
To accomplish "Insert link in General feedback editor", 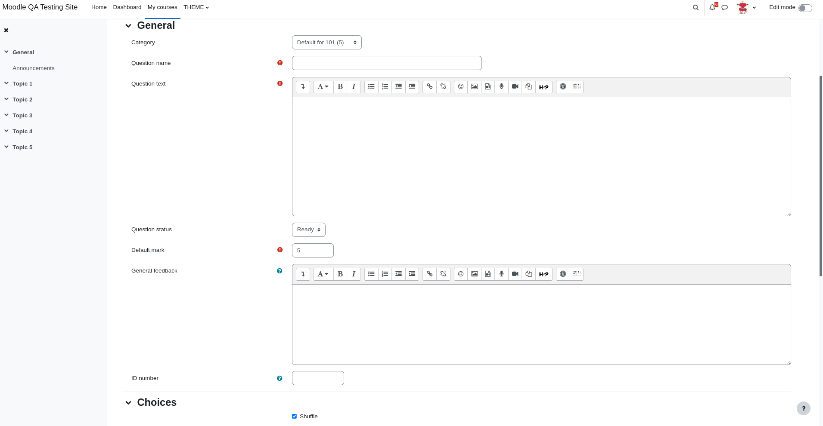I will (429, 274).
